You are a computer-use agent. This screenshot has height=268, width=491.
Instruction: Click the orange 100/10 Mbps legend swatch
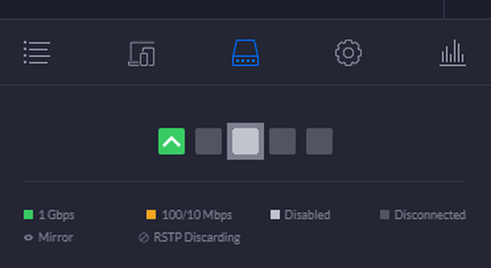[151, 215]
